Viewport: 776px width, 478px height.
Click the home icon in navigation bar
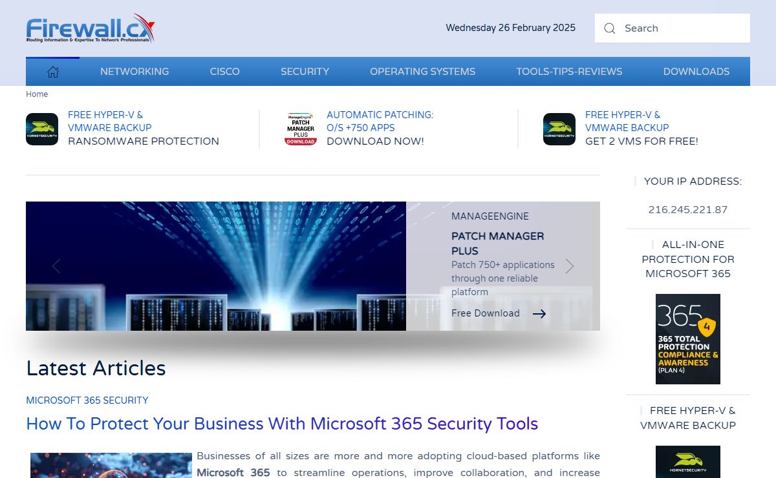53,72
